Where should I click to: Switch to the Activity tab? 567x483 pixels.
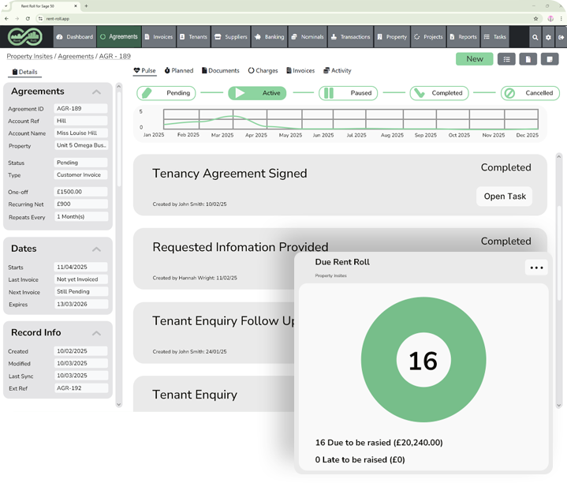point(338,70)
